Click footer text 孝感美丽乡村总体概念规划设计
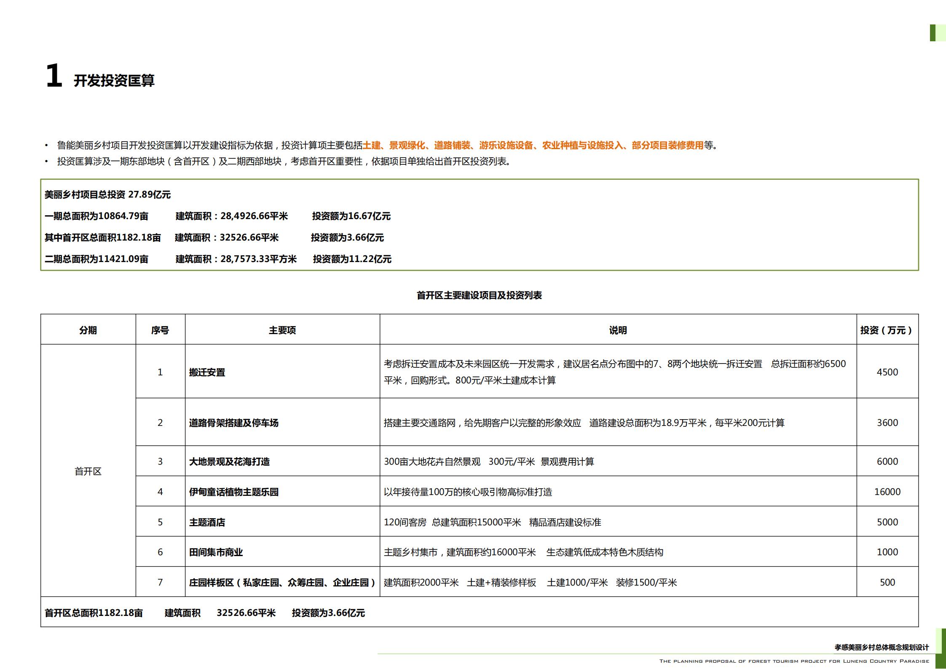The height and width of the screenshot is (669, 946). pyautogui.click(x=882, y=647)
